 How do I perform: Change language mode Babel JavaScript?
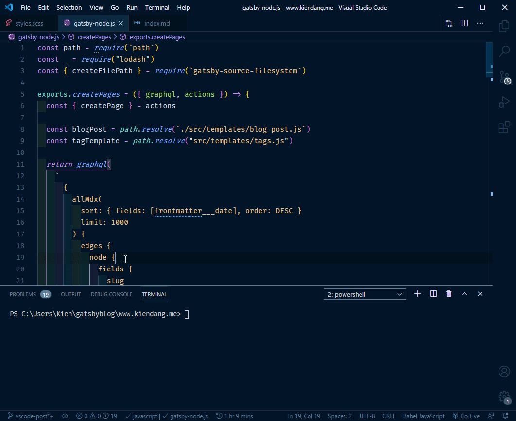click(x=424, y=416)
